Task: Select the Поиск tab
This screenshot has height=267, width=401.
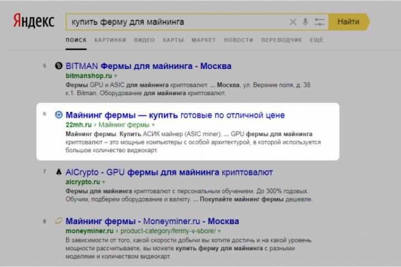Action: [76, 40]
